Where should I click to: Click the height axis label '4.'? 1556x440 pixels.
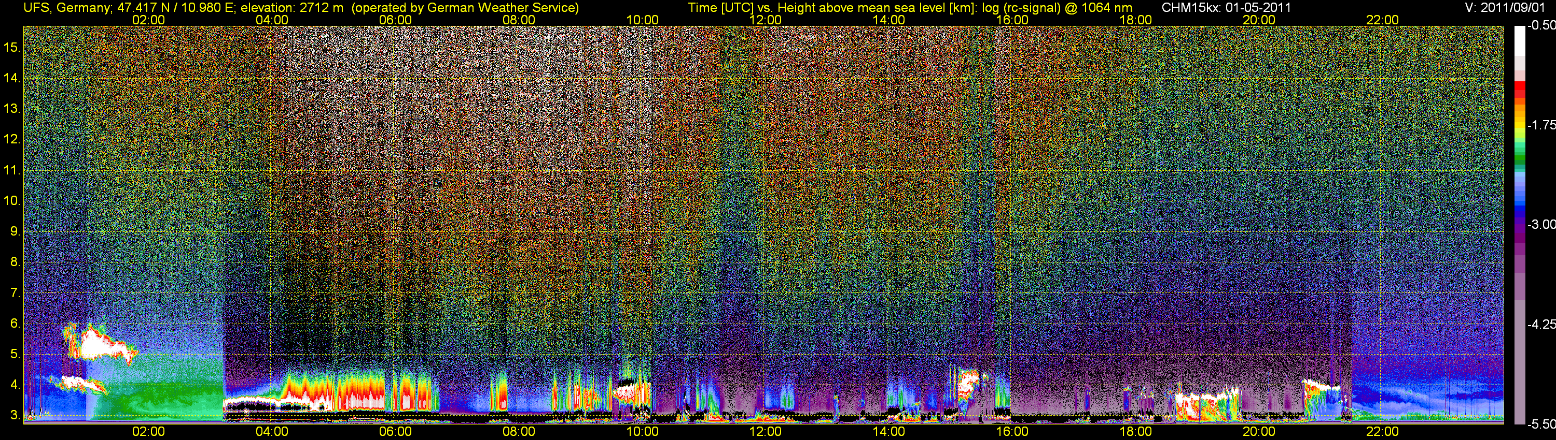point(15,385)
